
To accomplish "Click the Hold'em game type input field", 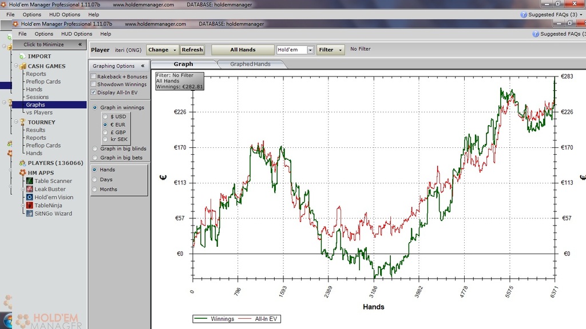I will [291, 50].
